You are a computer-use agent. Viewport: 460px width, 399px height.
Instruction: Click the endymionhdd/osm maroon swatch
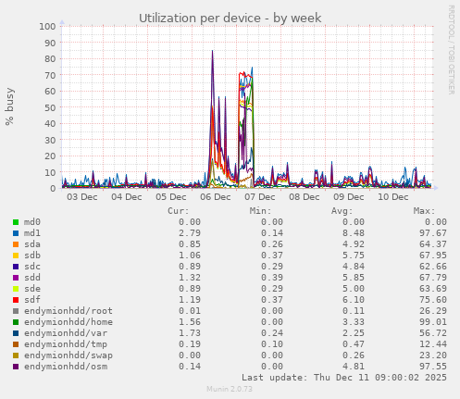click(x=16, y=367)
